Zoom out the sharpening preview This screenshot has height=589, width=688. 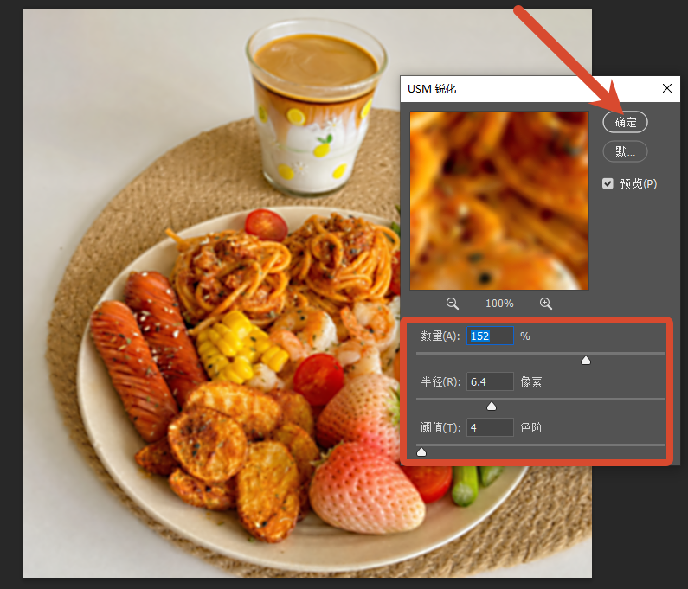pyautogui.click(x=452, y=304)
